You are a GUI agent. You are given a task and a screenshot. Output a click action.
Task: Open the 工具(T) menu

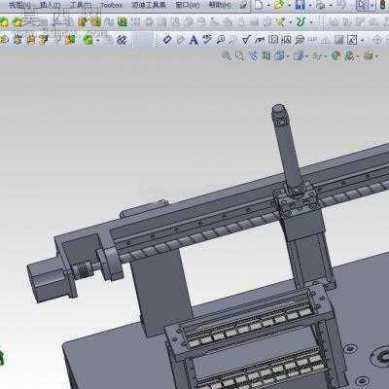(81, 5)
